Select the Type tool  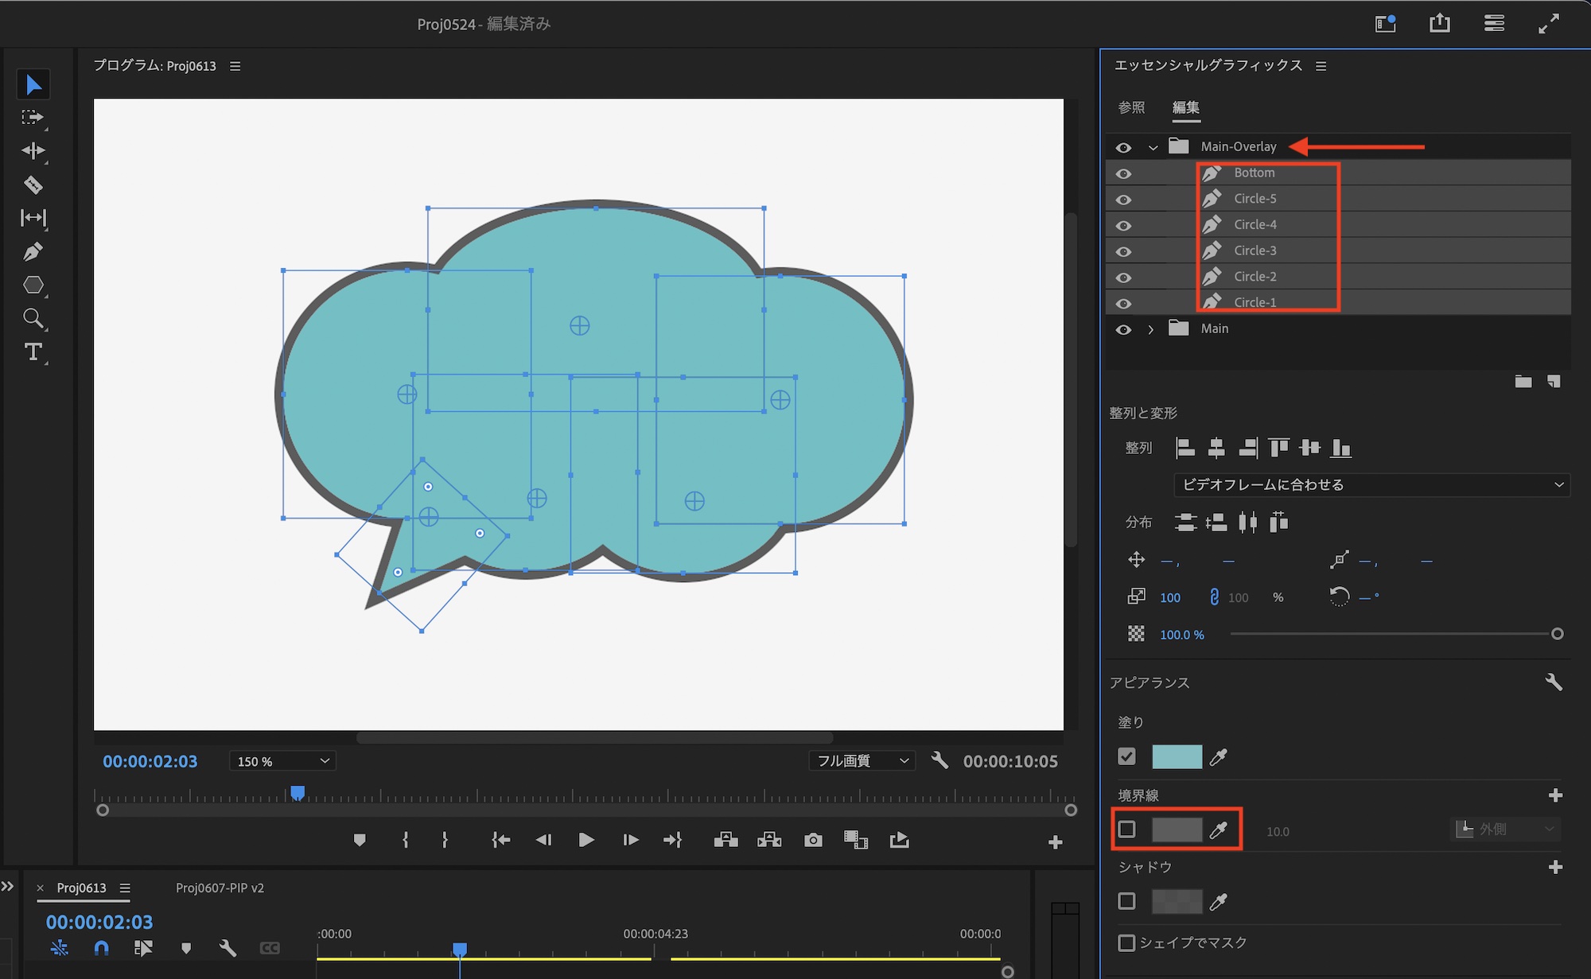coord(33,352)
